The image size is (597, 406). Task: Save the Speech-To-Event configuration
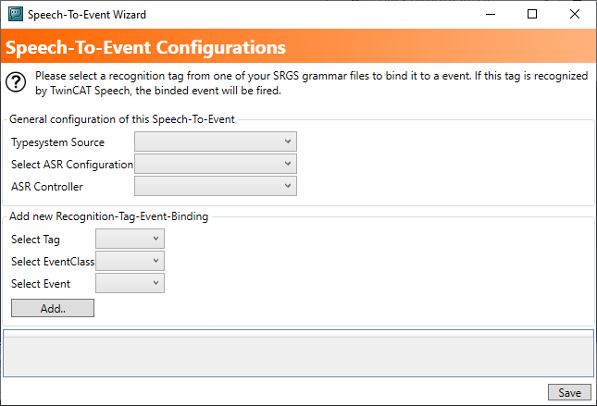click(569, 392)
